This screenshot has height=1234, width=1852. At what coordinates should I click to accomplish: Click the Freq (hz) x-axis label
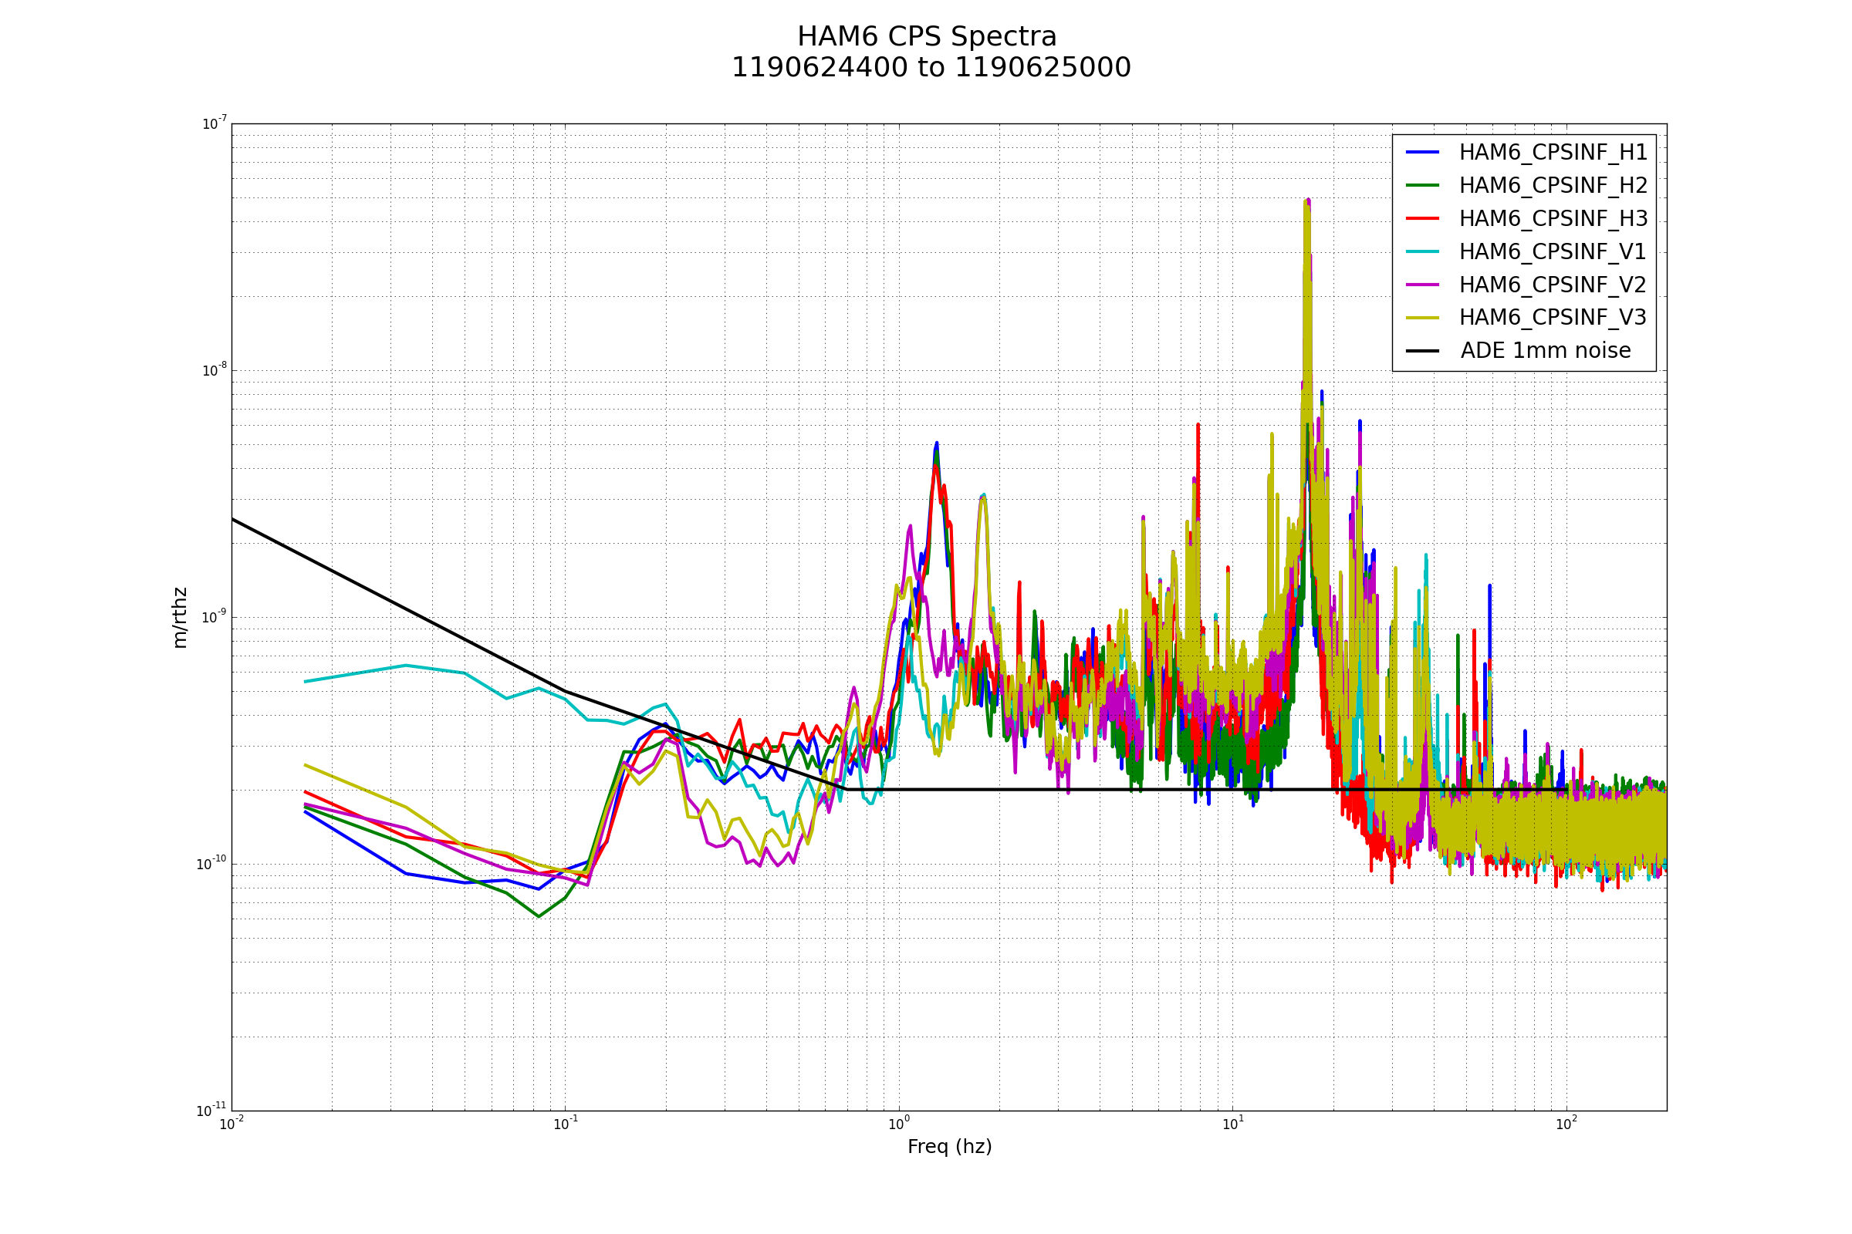[950, 1147]
